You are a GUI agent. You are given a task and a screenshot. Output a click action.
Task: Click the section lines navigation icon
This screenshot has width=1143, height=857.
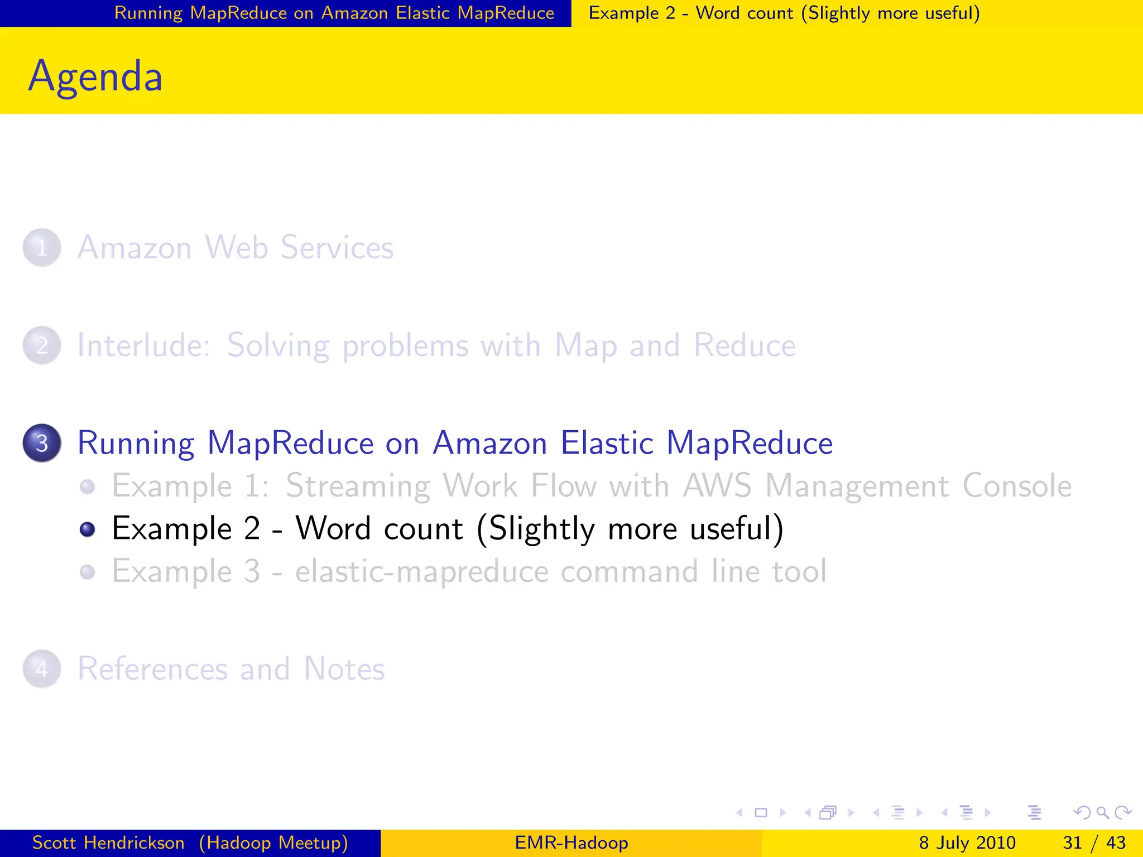[x=966, y=813]
